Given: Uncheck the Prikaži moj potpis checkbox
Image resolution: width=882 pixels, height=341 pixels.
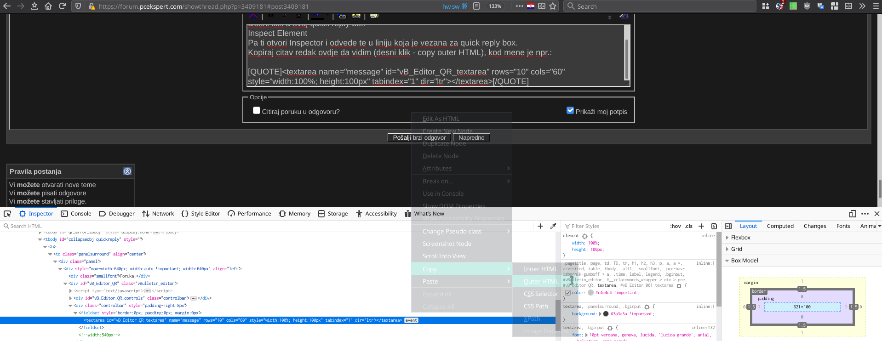Looking at the screenshot, I should (570, 111).
